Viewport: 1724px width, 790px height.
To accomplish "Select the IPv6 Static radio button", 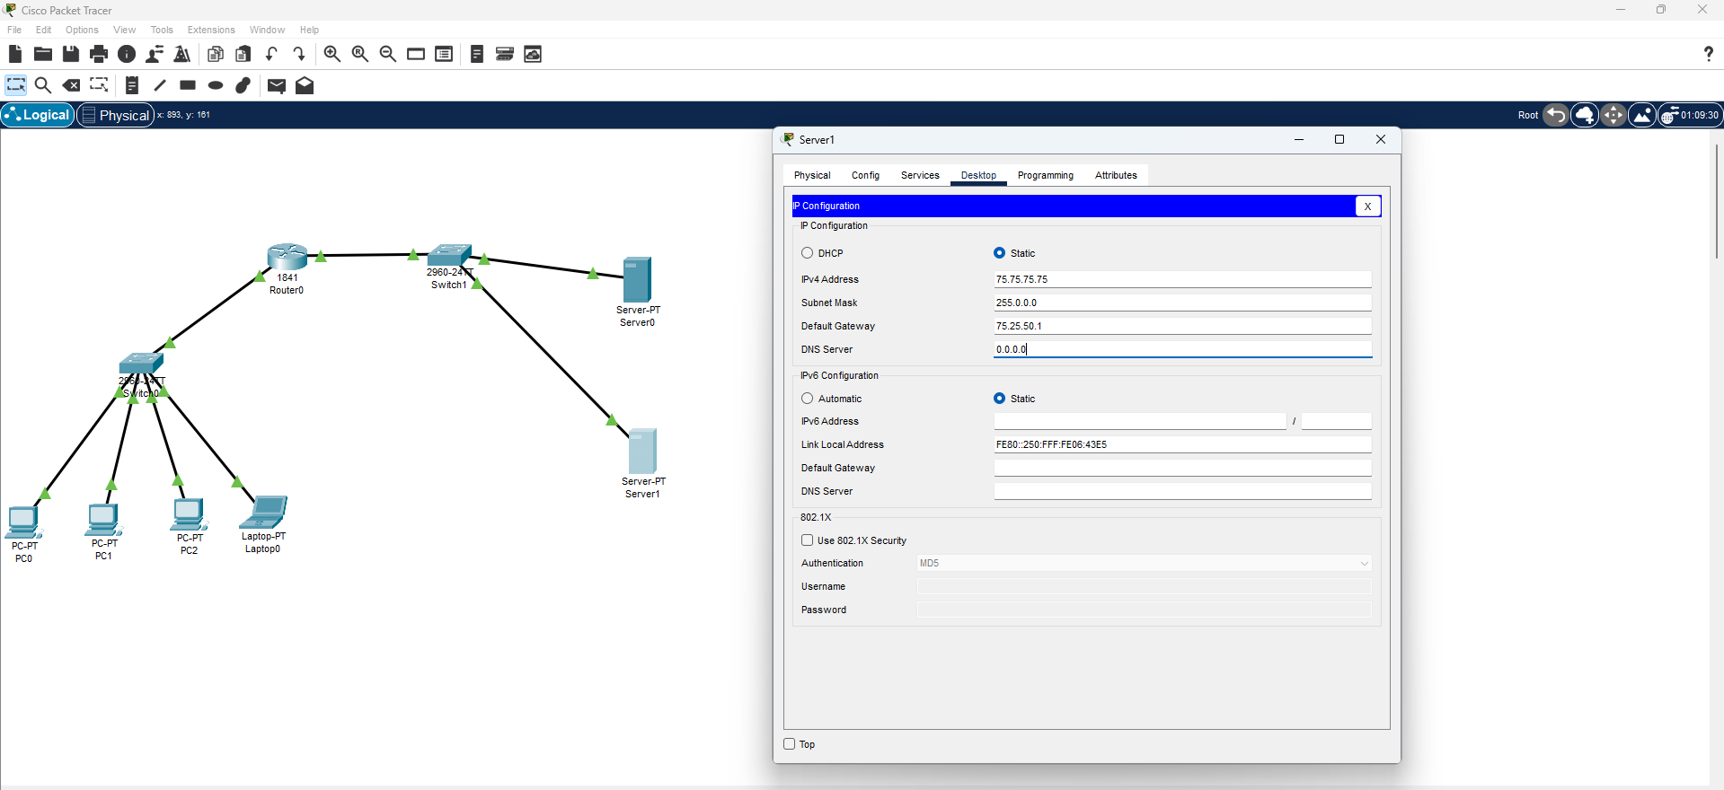I will coord(999,399).
